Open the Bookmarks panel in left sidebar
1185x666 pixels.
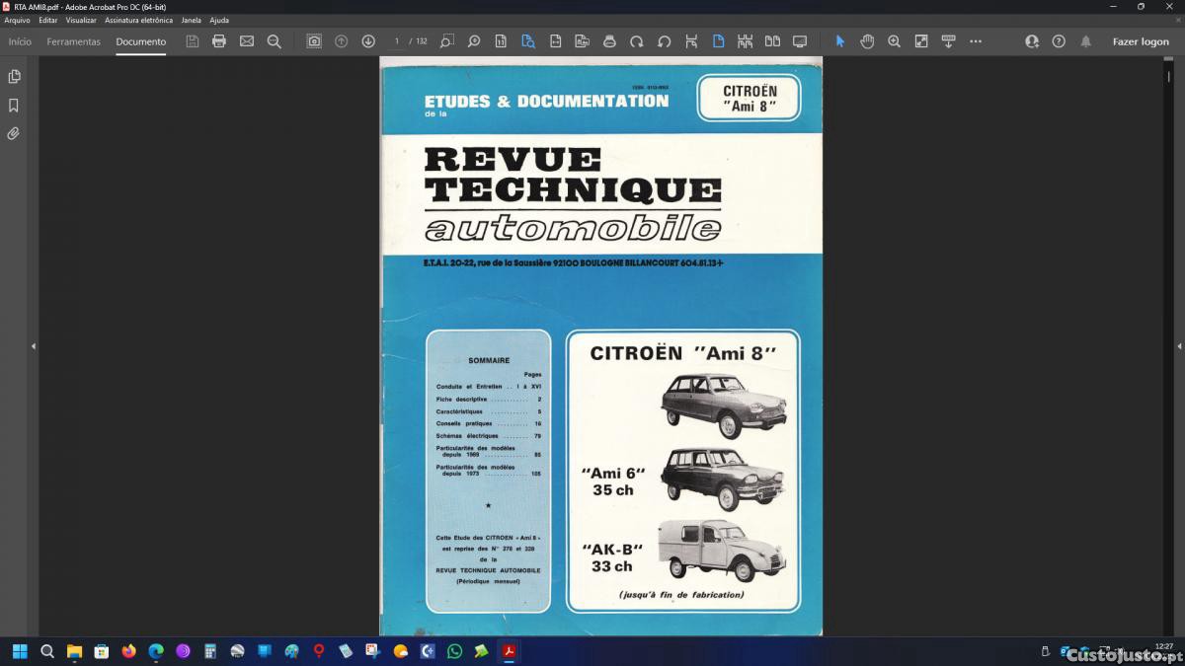tap(14, 105)
